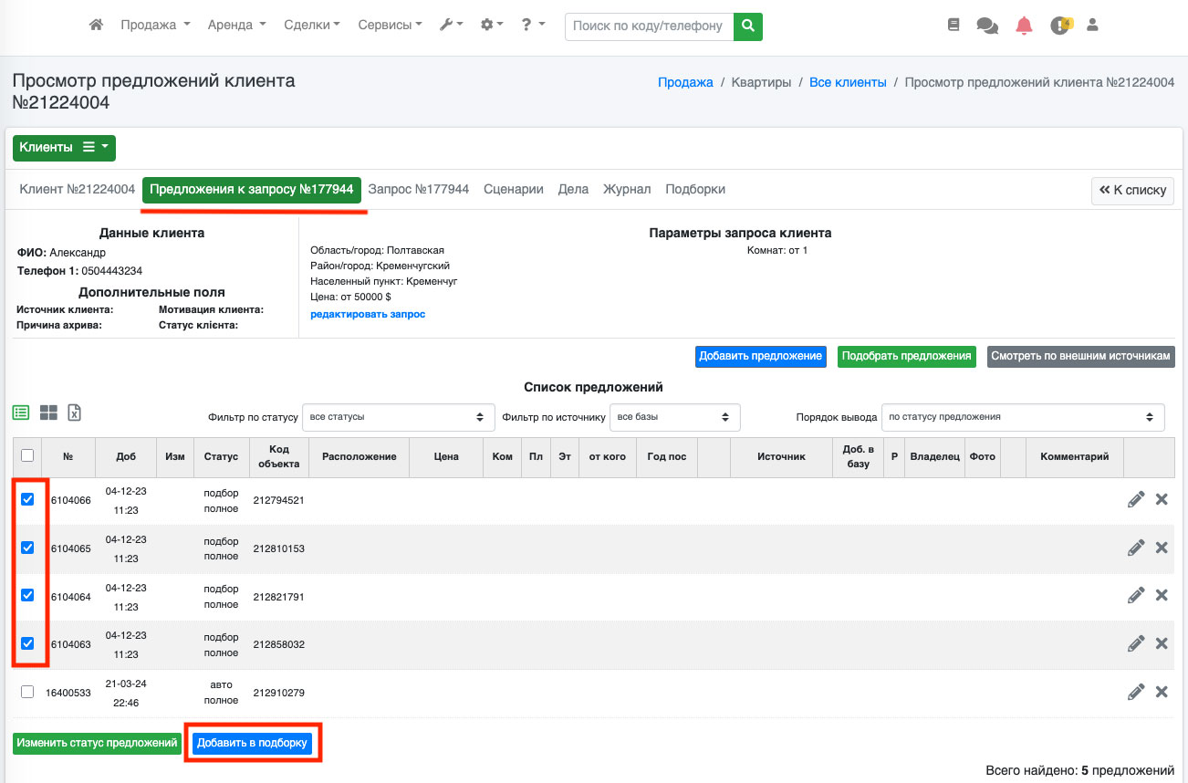Image resolution: width=1188 pixels, height=783 pixels.
Task: Click the search by code/phone field
Action: (649, 26)
